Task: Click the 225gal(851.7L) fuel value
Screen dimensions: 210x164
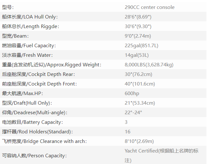Action: coord(141,45)
